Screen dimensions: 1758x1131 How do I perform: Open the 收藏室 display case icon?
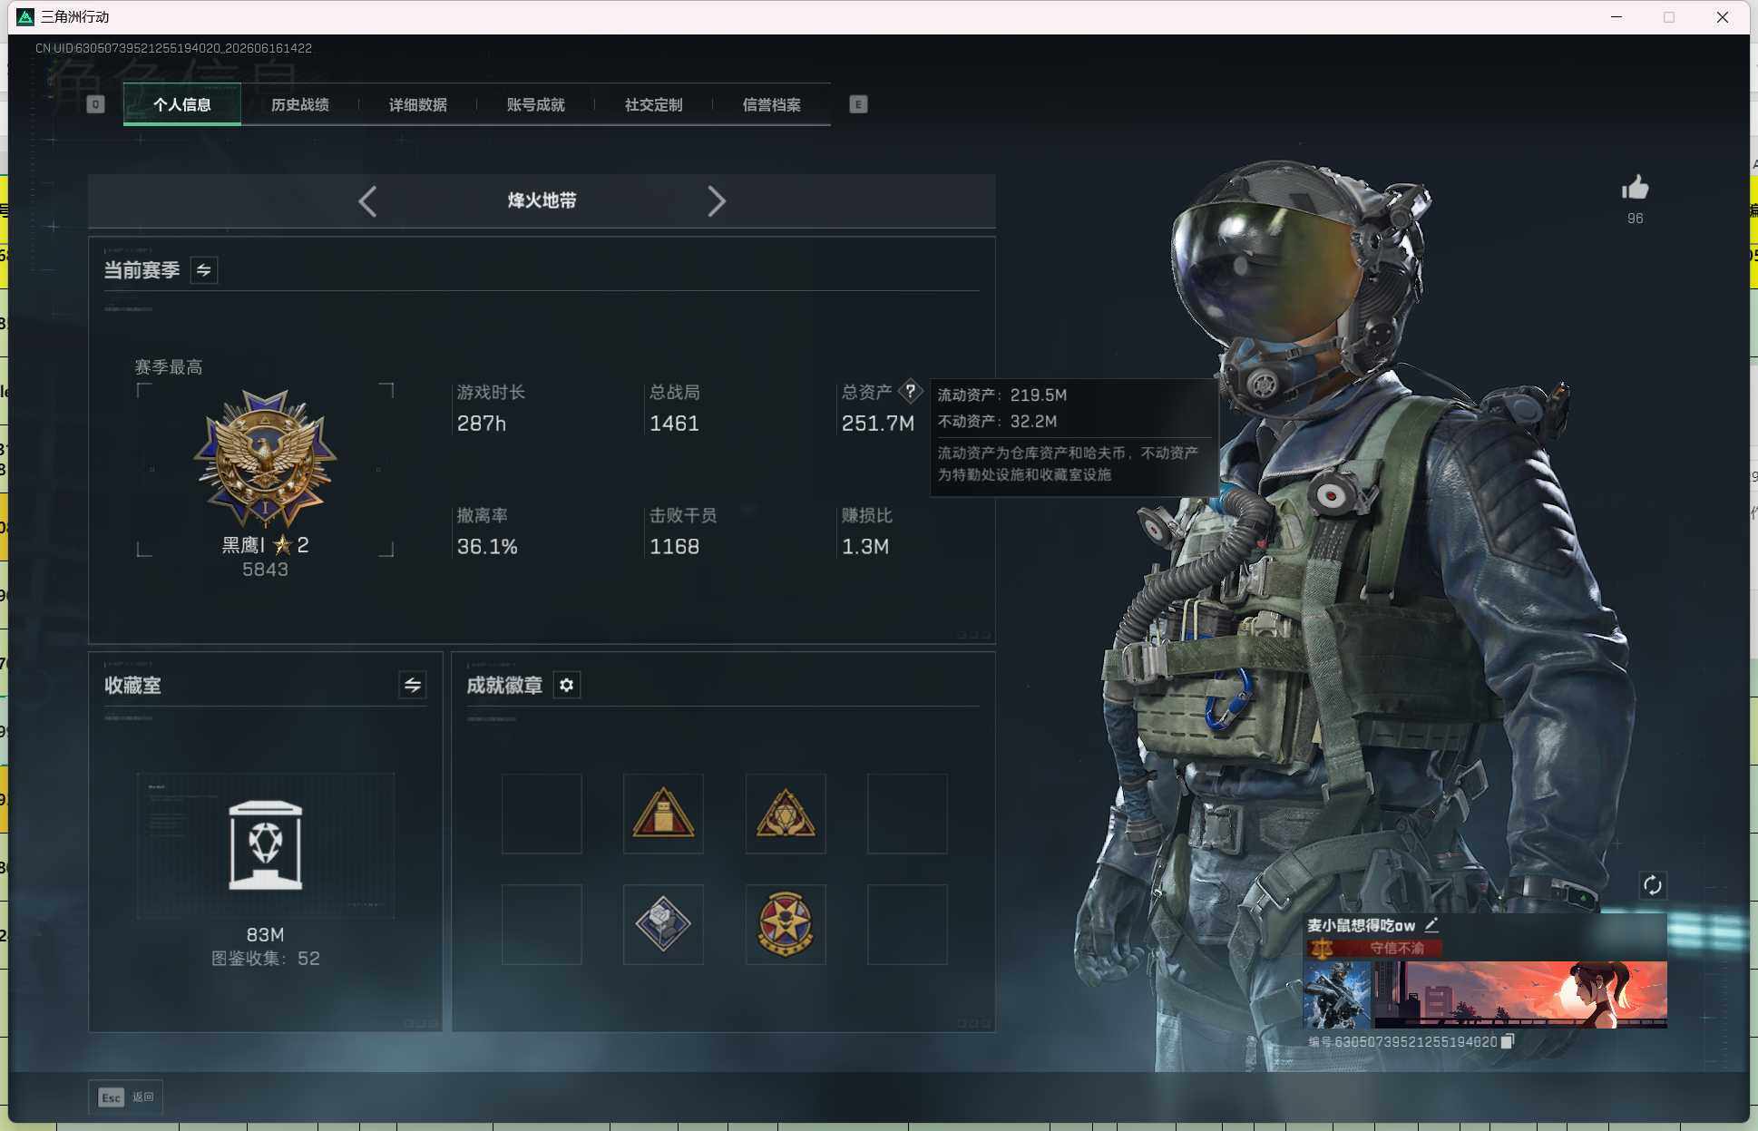pos(265,845)
